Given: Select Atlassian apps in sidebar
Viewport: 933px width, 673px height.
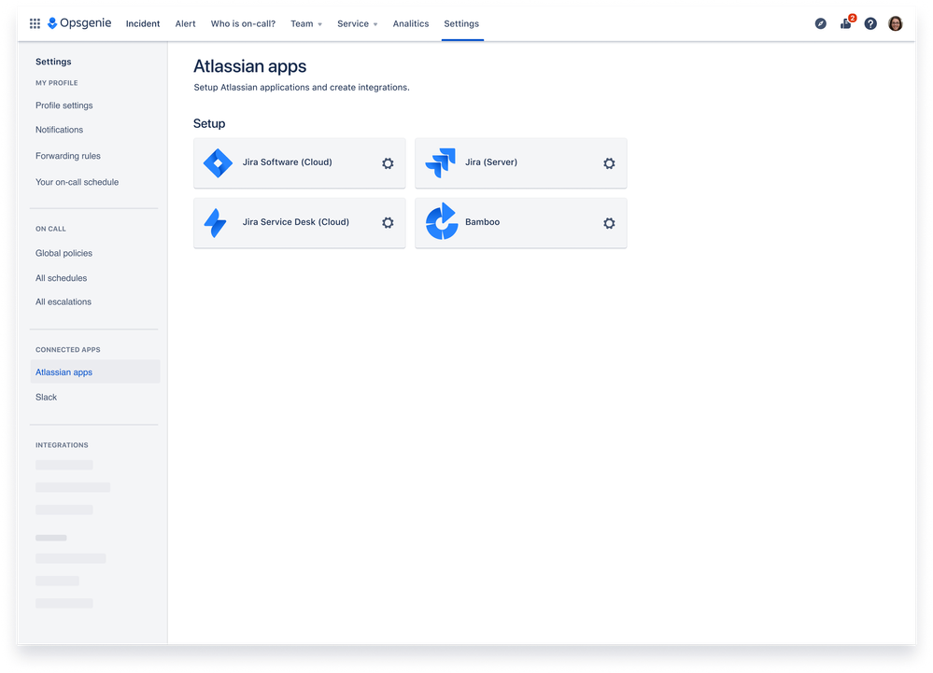Looking at the screenshot, I should click(95, 372).
